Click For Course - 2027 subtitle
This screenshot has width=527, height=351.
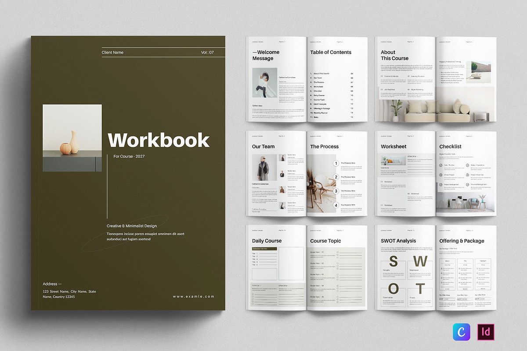pyautogui.click(x=128, y=157)
